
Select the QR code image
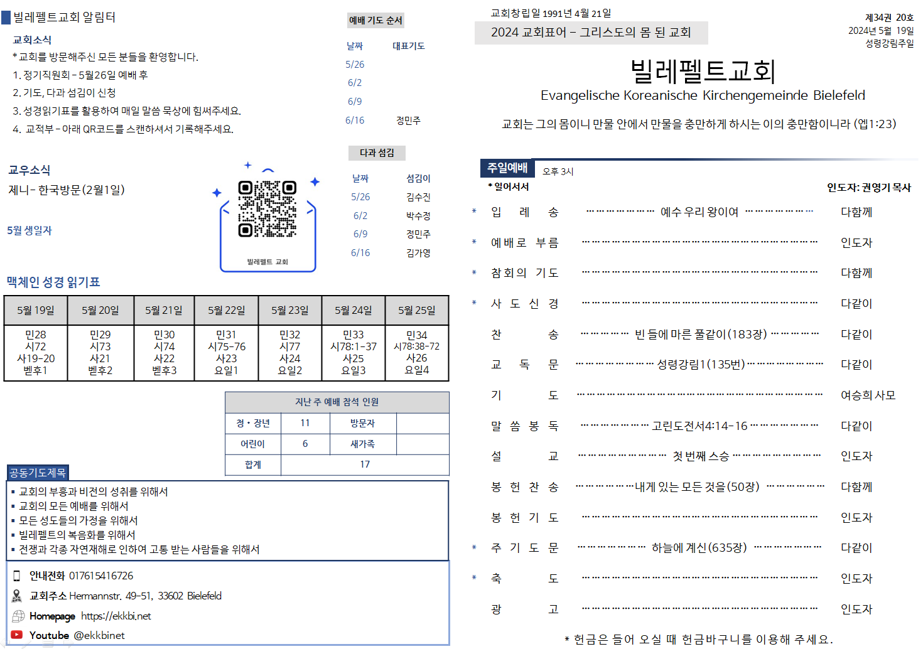pyautogui.click(x=267, y=209)
